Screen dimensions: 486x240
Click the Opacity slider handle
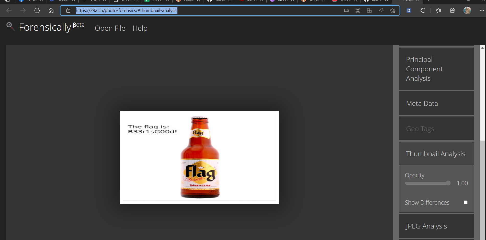pyautogui.click(x=448, y=183)
